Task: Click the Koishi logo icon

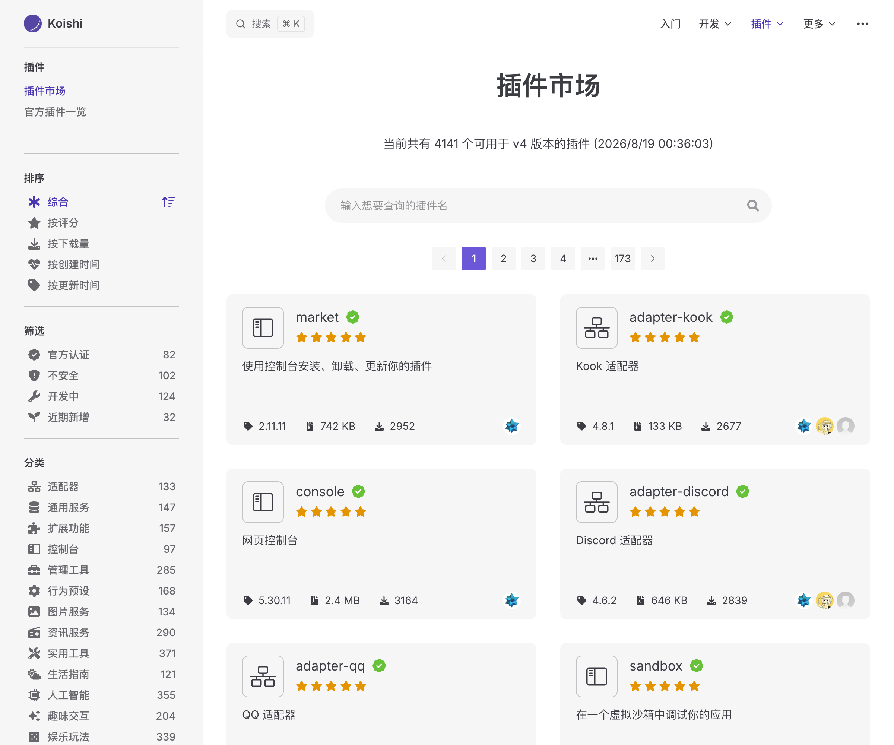Action: (33, 23)
